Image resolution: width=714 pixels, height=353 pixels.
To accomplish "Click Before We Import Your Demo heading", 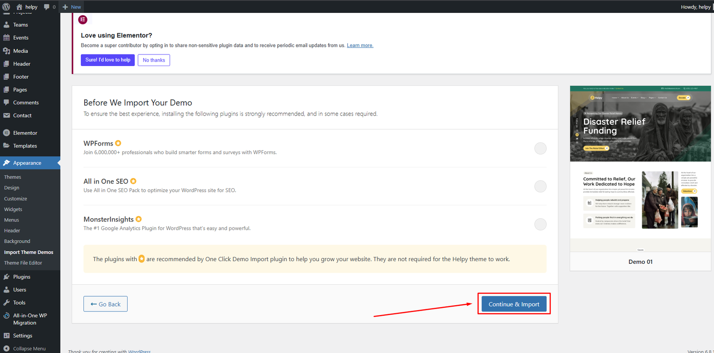I will pyautogui.click(x=138, y=103).
